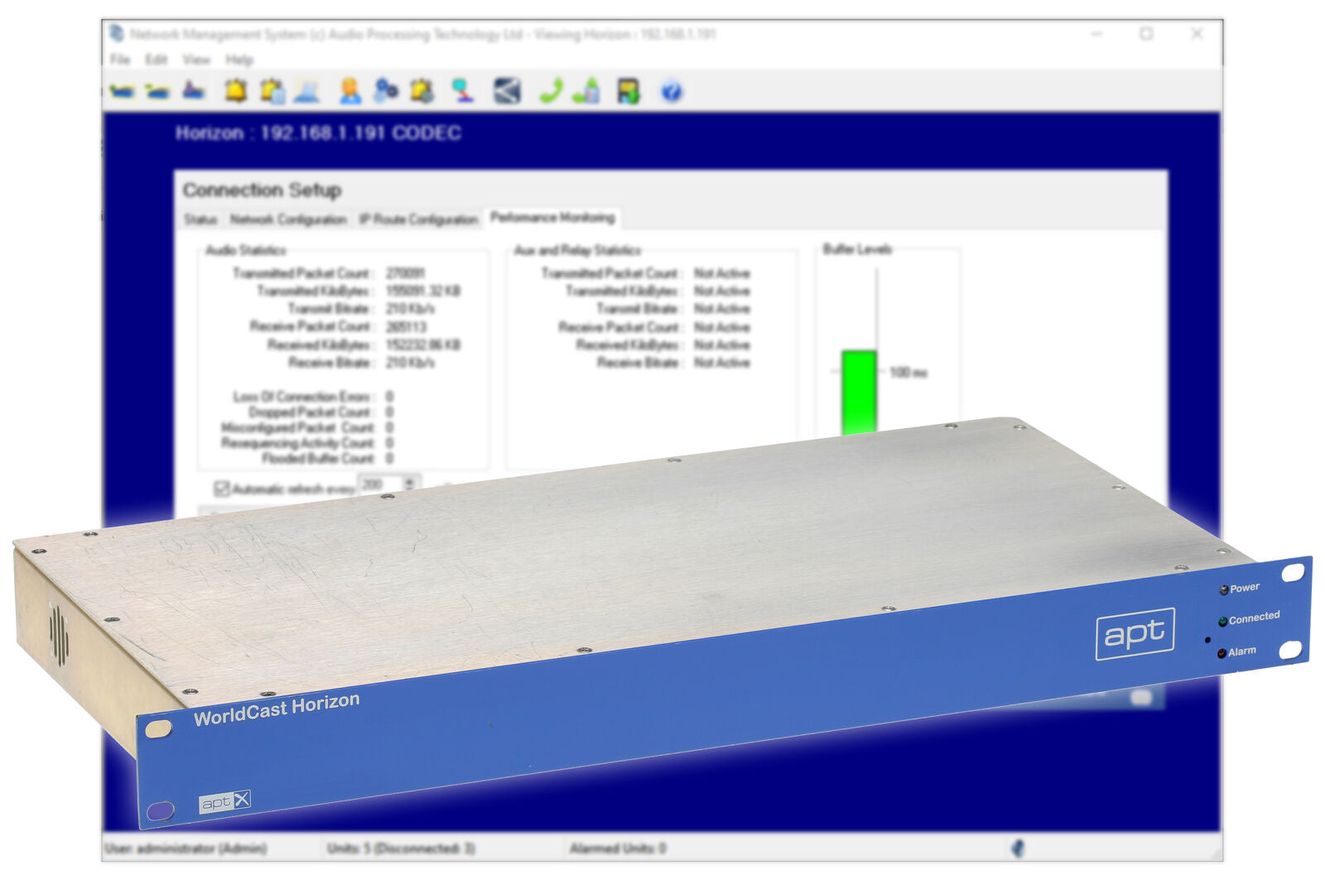Viewport: 1325px width, 880px height.
Task: Click the laptop icon in the toolbar
Action: point(307,91)
